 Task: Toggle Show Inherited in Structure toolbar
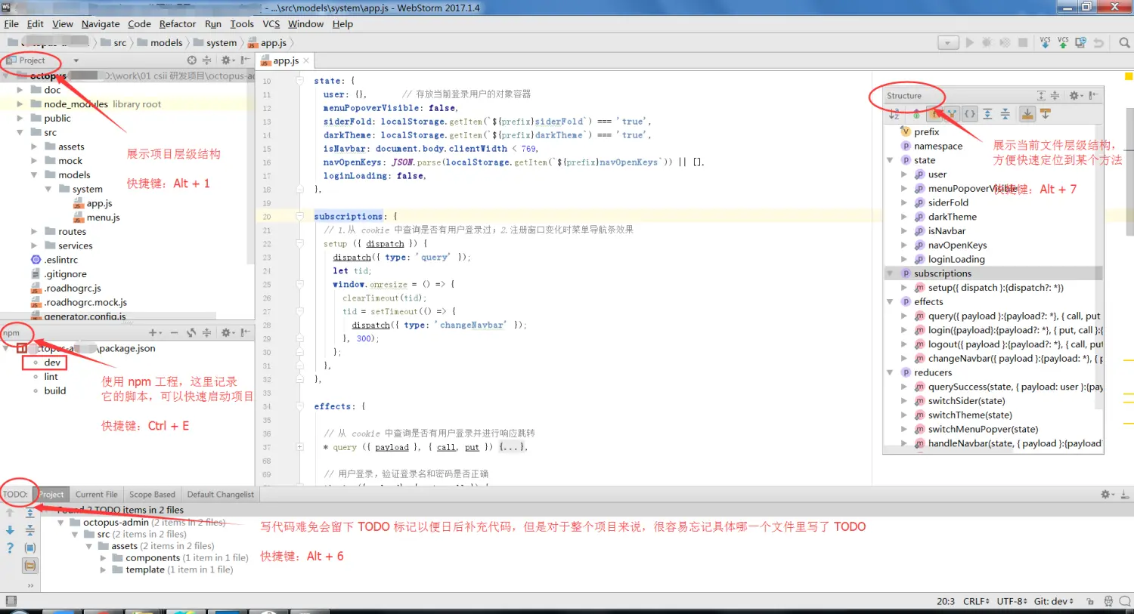(x=916, y=114)
